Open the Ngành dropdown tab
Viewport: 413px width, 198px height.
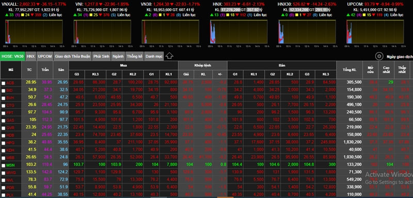[118, 56]
